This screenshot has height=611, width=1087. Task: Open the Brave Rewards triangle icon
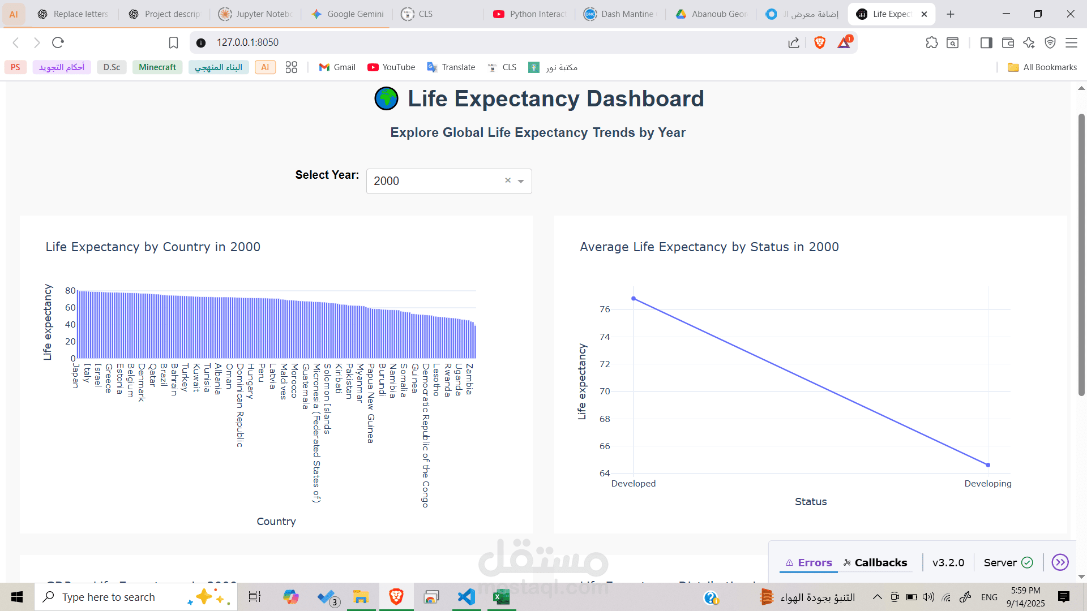[x=844, y=42]
